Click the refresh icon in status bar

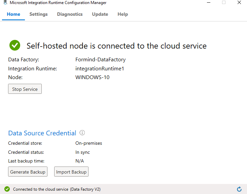click(239, 189)
